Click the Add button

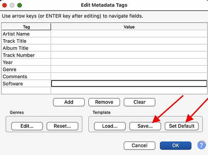coord(69,102)
